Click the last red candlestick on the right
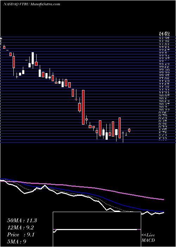The width and height of the screenshot is (176, 247). click(x=129, y=130)
